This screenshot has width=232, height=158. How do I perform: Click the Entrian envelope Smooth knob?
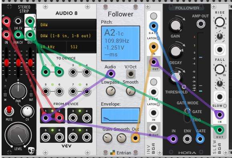[121, 138]
